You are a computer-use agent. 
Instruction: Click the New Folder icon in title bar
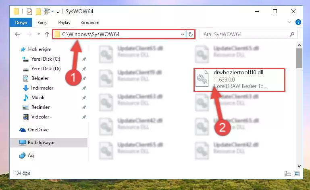pos(38,12)
